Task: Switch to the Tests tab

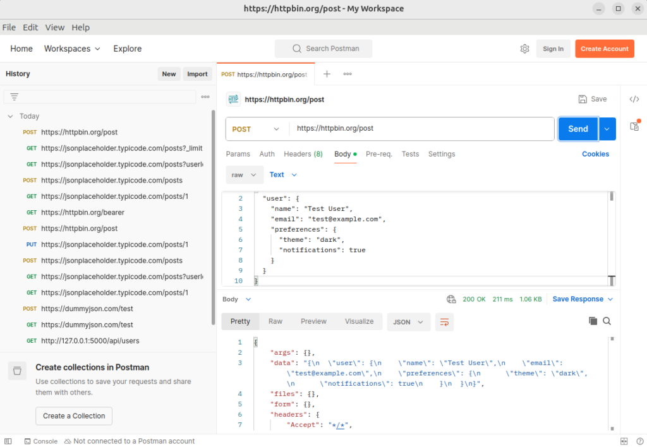Action: [x=411, y=154]
